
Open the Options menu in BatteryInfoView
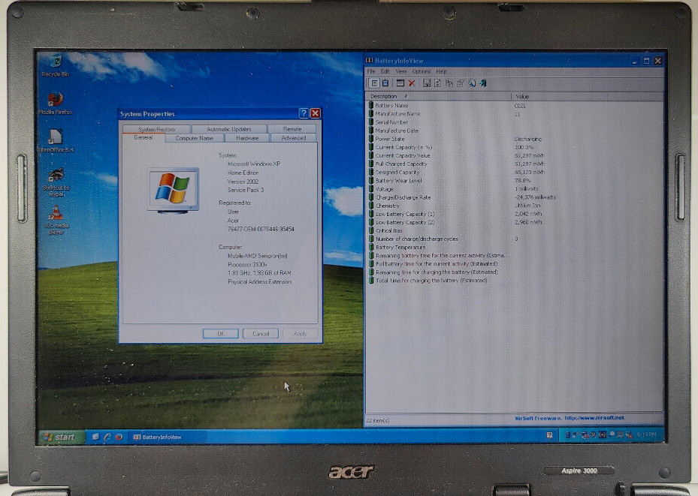point(421,71)
